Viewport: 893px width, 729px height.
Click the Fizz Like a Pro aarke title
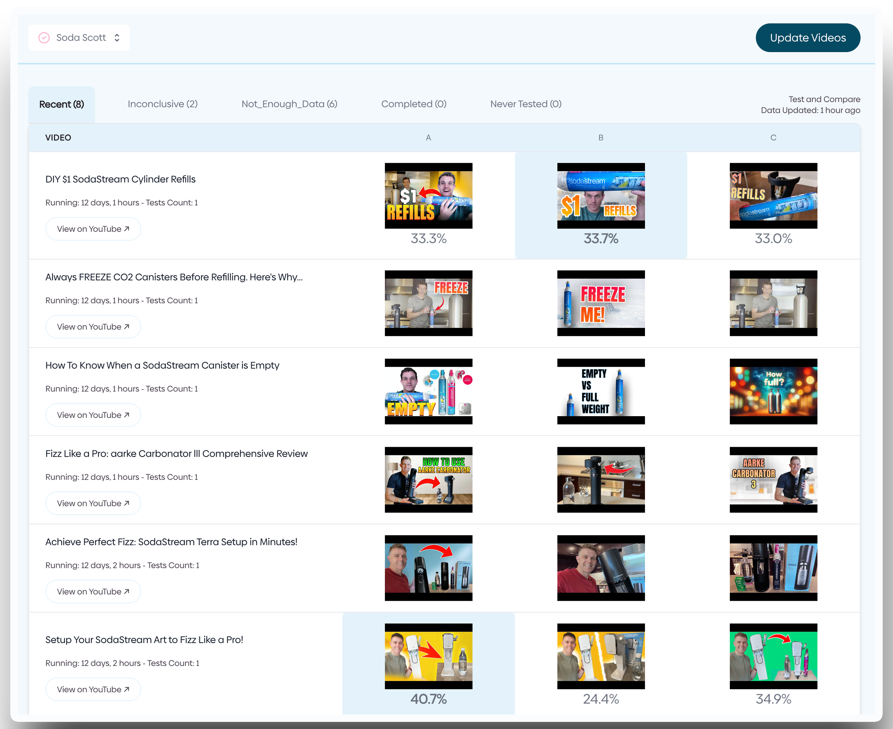tap(176, 454)
